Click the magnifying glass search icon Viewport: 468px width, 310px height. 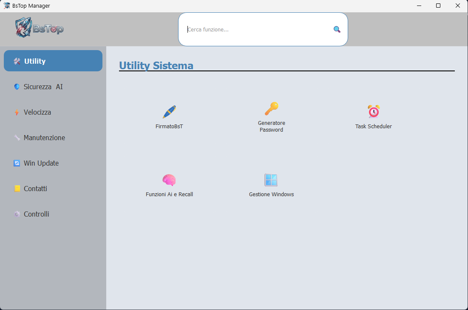337,29
